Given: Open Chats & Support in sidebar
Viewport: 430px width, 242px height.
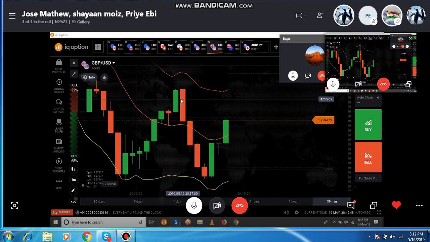Looking at the screenshot, I should pos(59,106).
